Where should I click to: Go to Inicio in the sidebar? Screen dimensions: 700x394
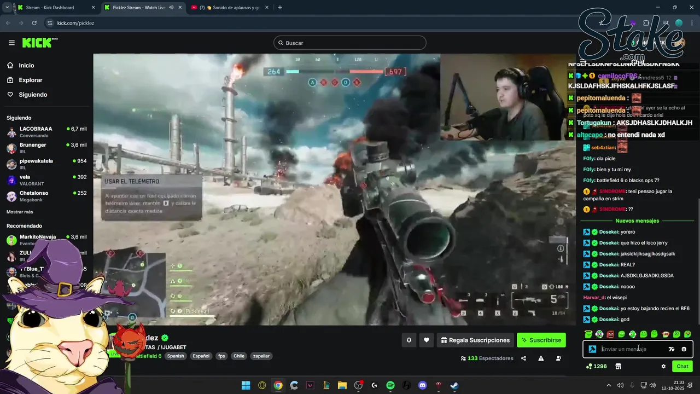tap(26, 65)
